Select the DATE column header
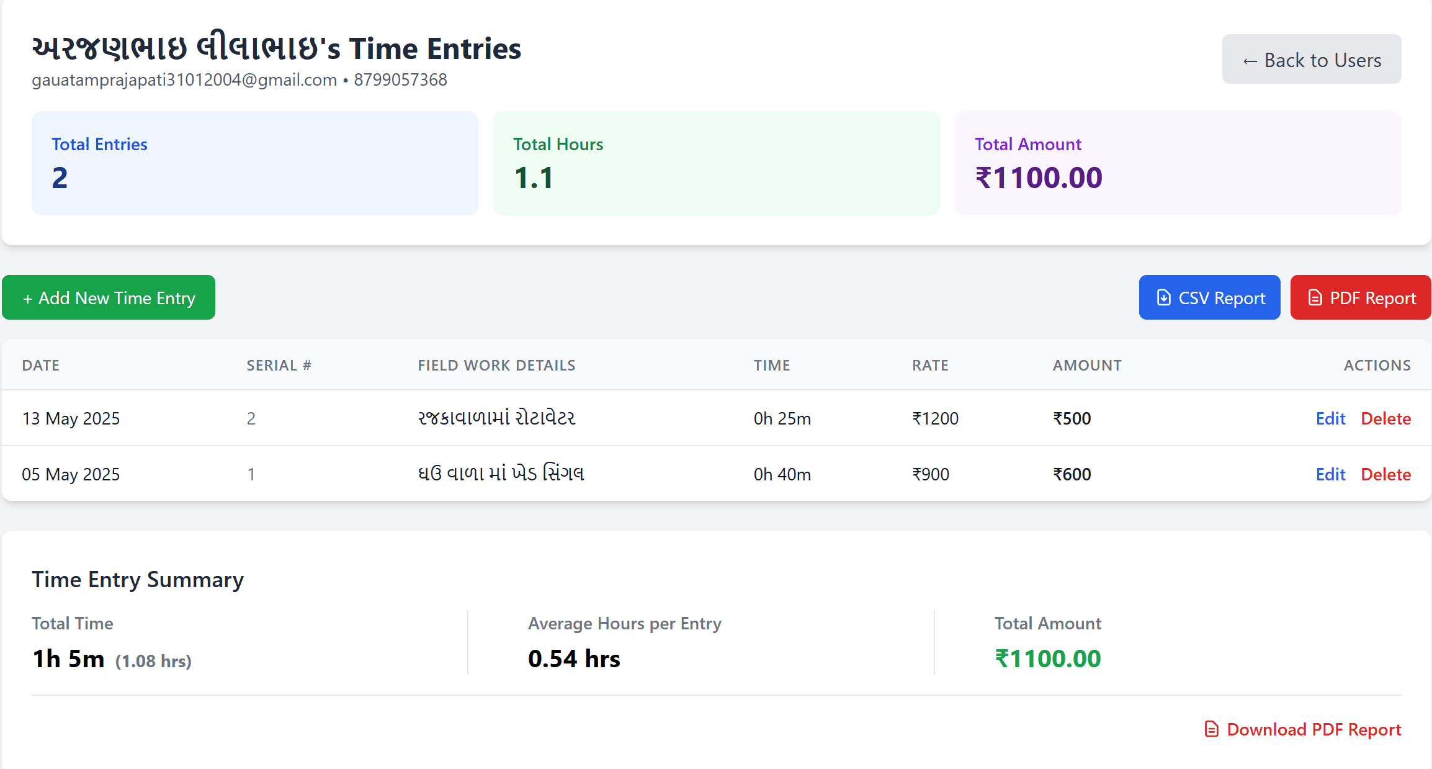 40,365
